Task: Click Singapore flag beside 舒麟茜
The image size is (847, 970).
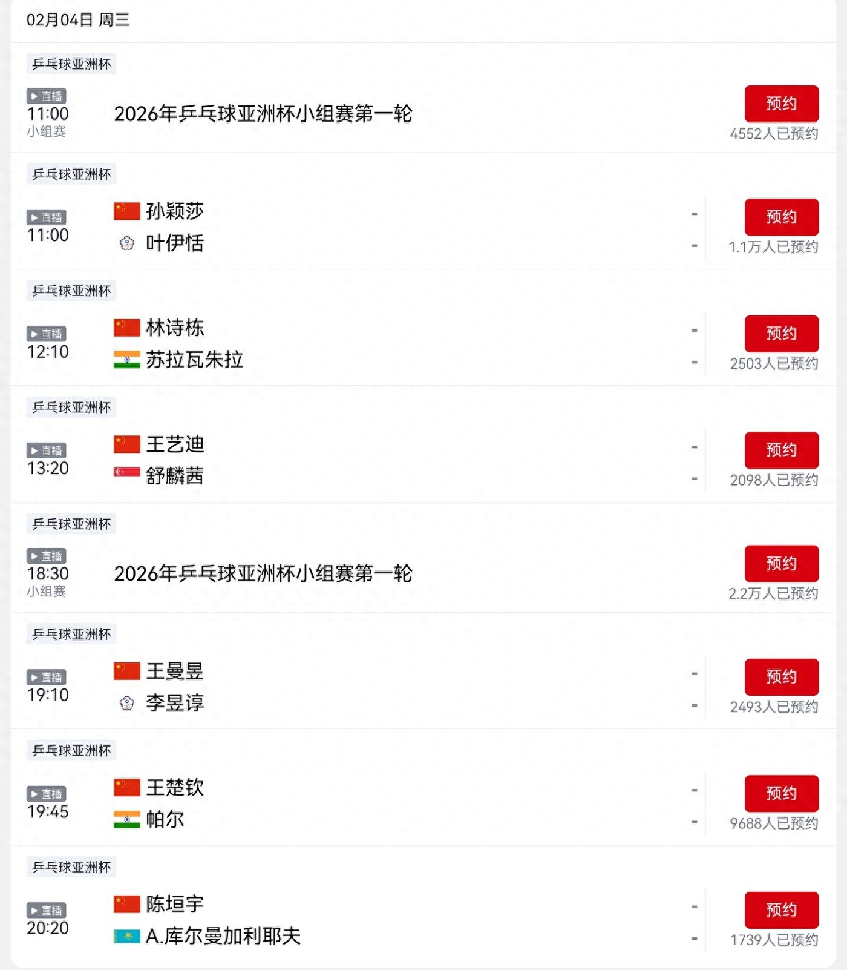Action: [127, 472]
